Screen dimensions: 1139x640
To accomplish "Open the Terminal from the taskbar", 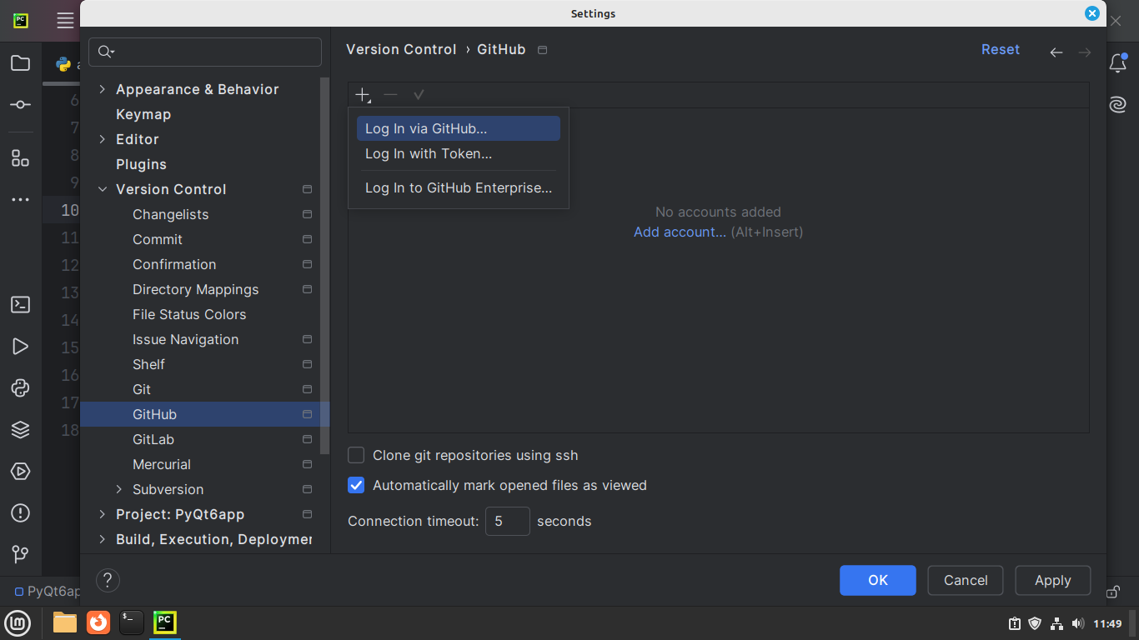I will click(x=132, y=622).
